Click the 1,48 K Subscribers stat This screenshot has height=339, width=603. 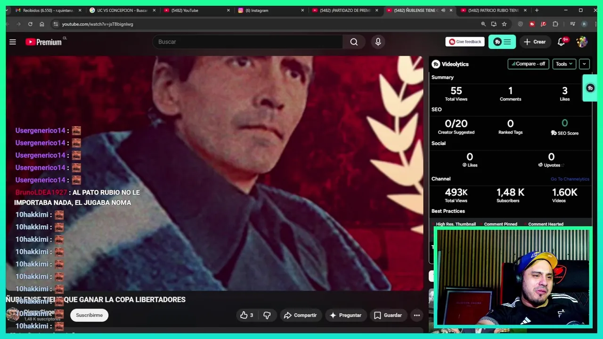click(510, 195)
